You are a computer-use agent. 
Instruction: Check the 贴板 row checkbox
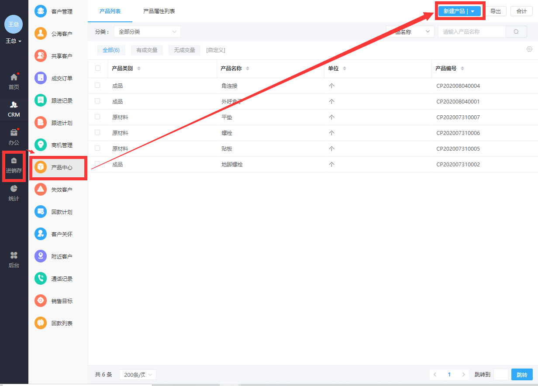pyautogui.click(x=97, y=148)
